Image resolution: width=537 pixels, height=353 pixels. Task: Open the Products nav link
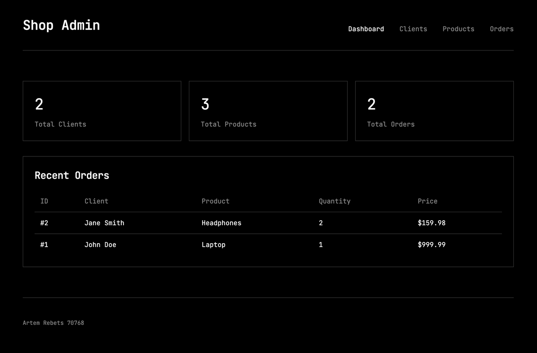[458, 29]
